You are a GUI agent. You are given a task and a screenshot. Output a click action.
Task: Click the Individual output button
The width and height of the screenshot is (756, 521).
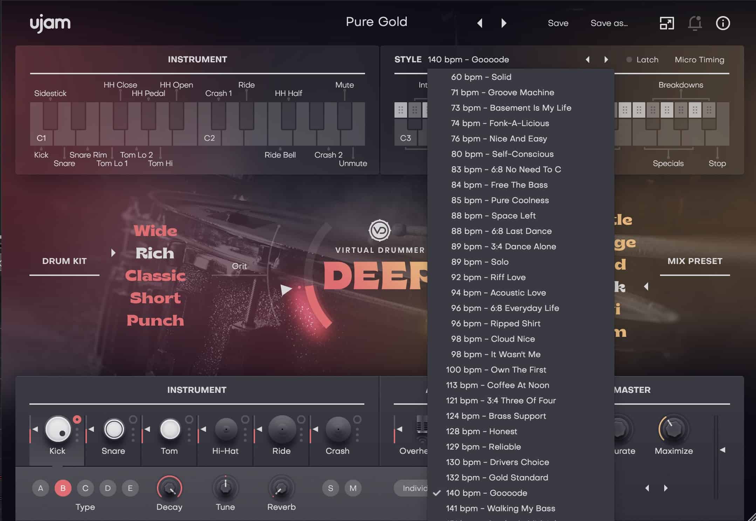pyautogui.click(x=411, y=488)
